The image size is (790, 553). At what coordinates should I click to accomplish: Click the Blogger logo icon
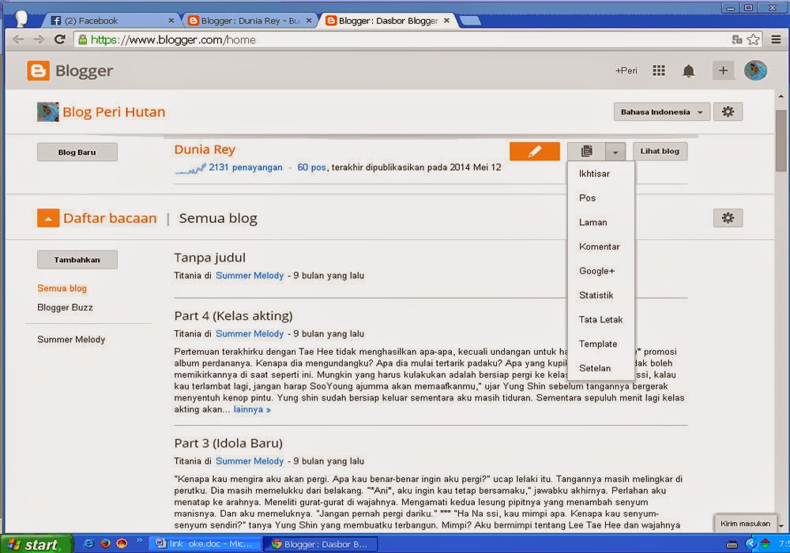click(x=38, y=71)
